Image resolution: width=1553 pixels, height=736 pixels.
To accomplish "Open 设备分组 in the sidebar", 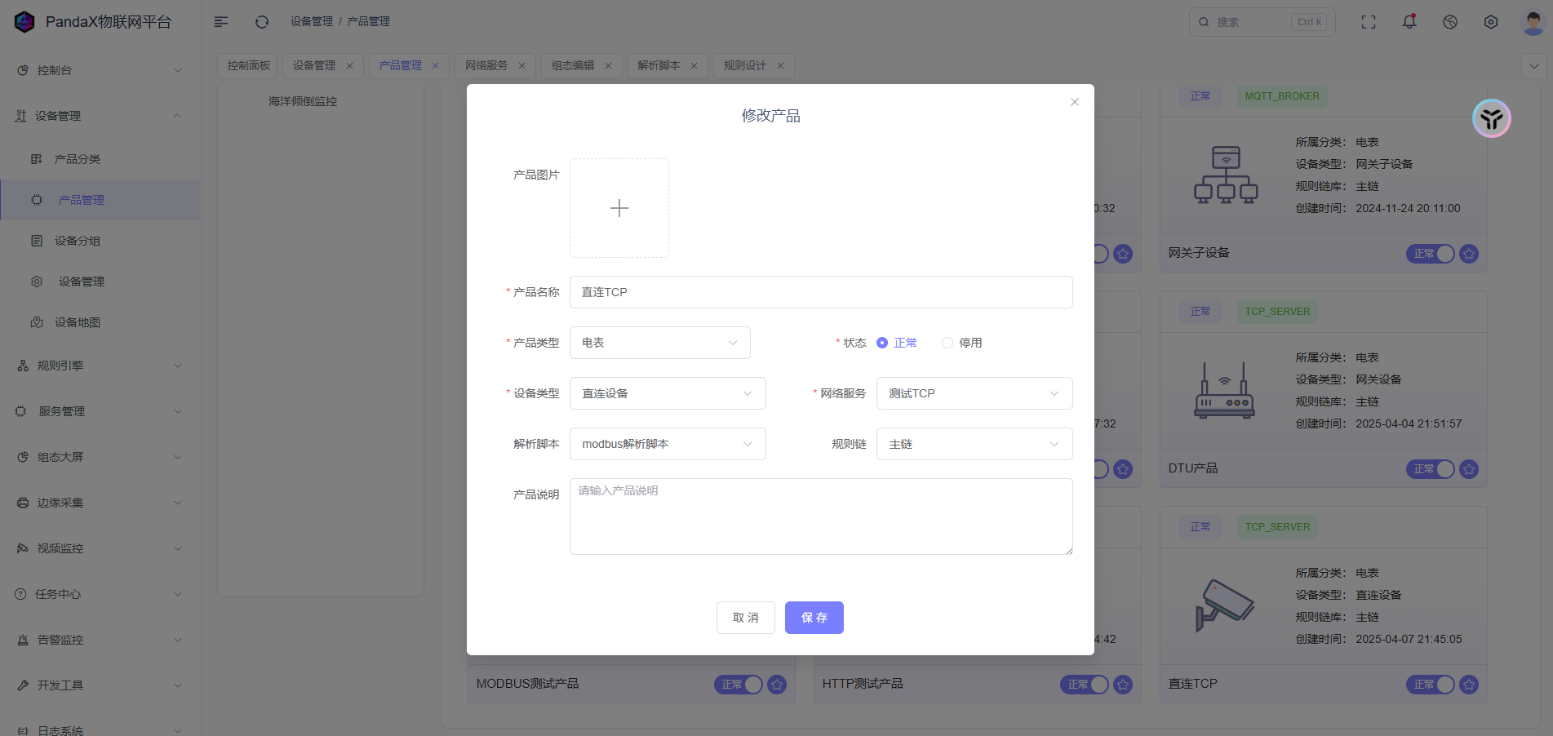I will 78,241.
